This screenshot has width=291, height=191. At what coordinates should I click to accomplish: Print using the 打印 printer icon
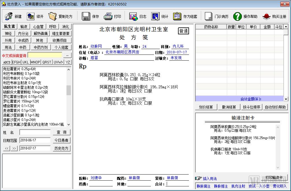coord(108,16)
